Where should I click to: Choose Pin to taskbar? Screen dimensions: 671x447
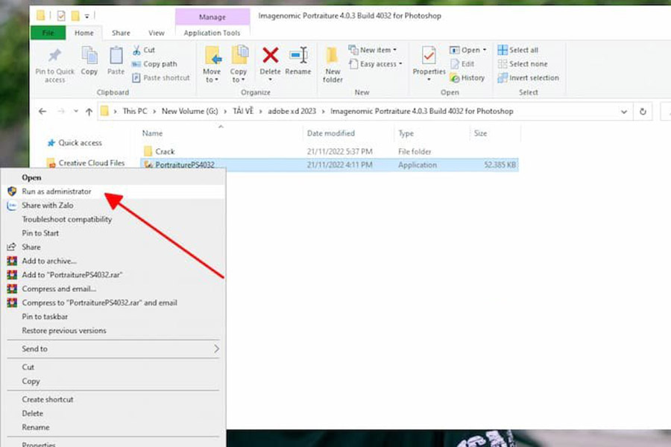pyautogui.click(x=113, y=317)
